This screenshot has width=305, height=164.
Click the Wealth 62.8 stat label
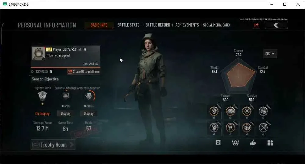pos(215,70)
